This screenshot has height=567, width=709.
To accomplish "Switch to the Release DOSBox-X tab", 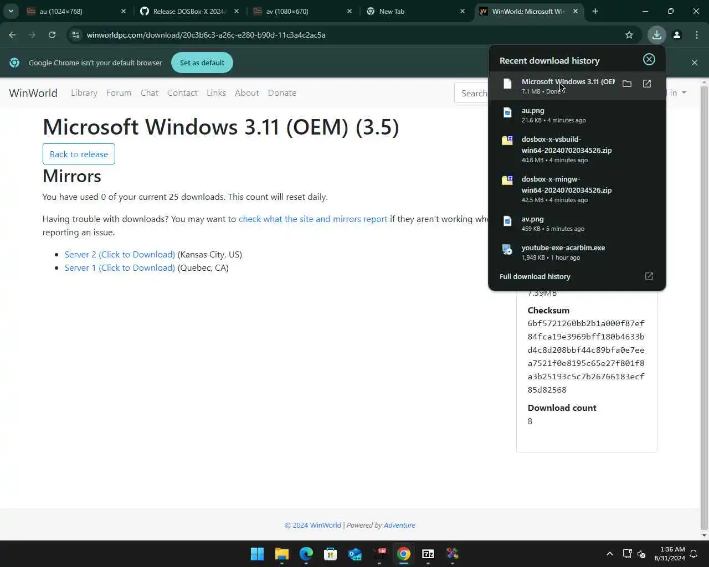I will click(189, 11).
